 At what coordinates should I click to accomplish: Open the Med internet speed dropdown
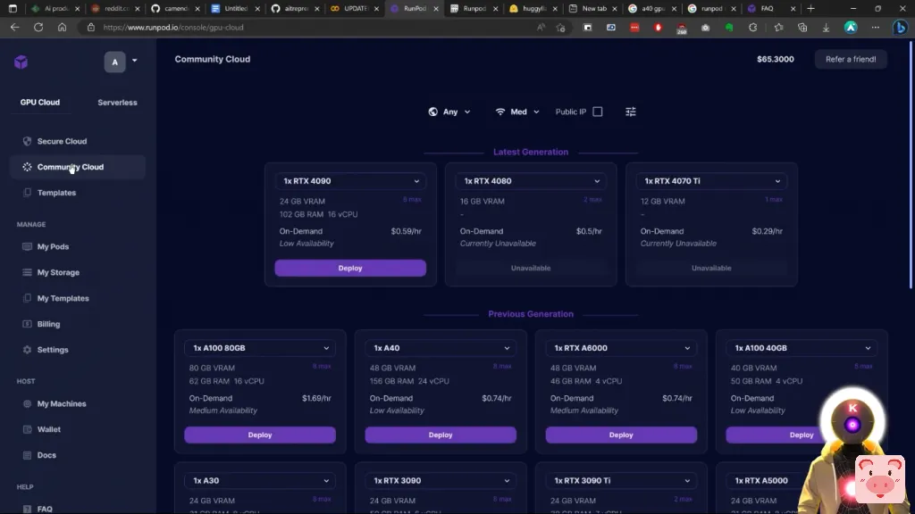coord(517,112)
